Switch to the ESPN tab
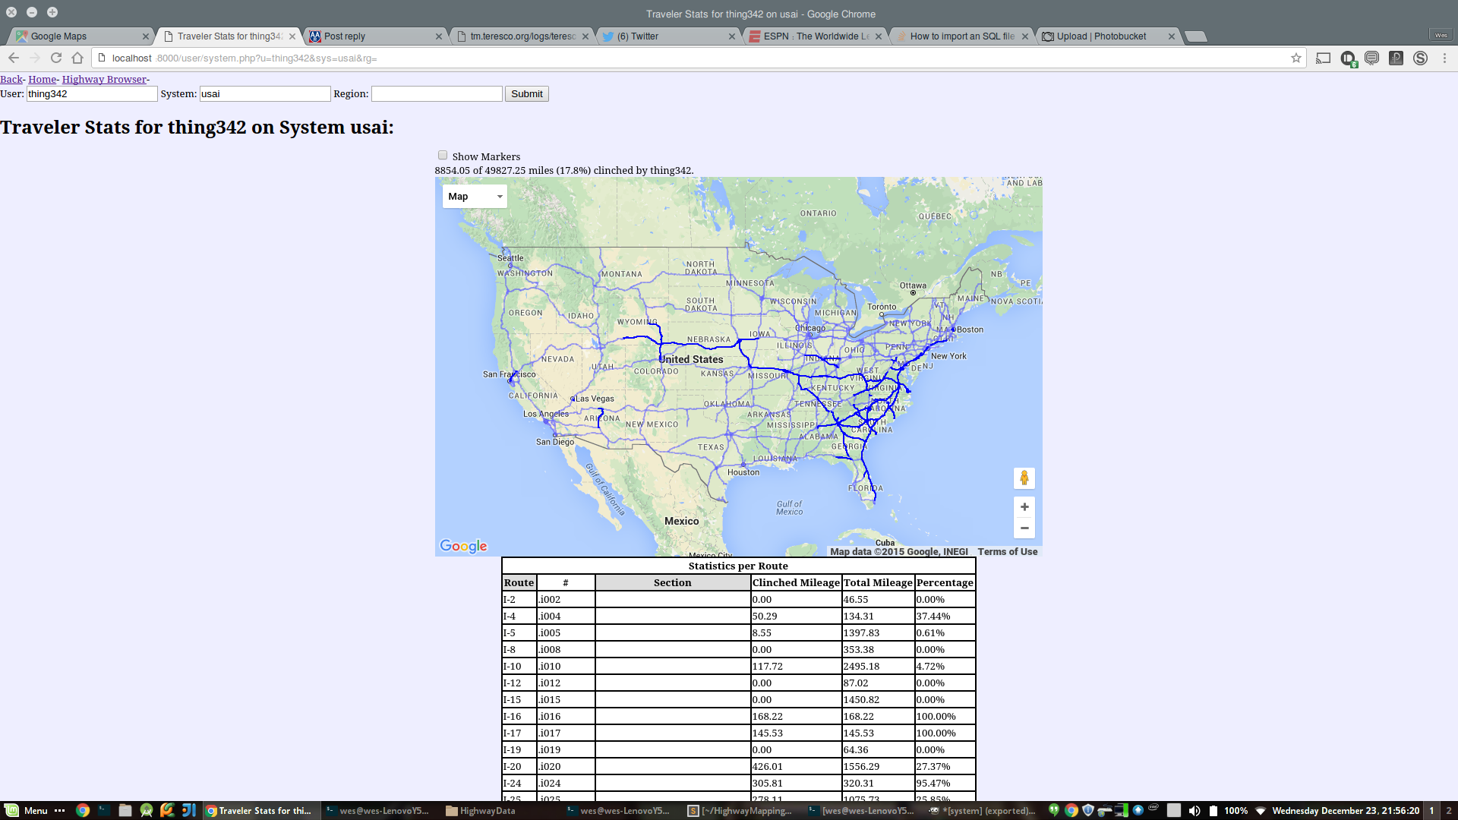Screen dimensions: 1458x820 [814, 36]
